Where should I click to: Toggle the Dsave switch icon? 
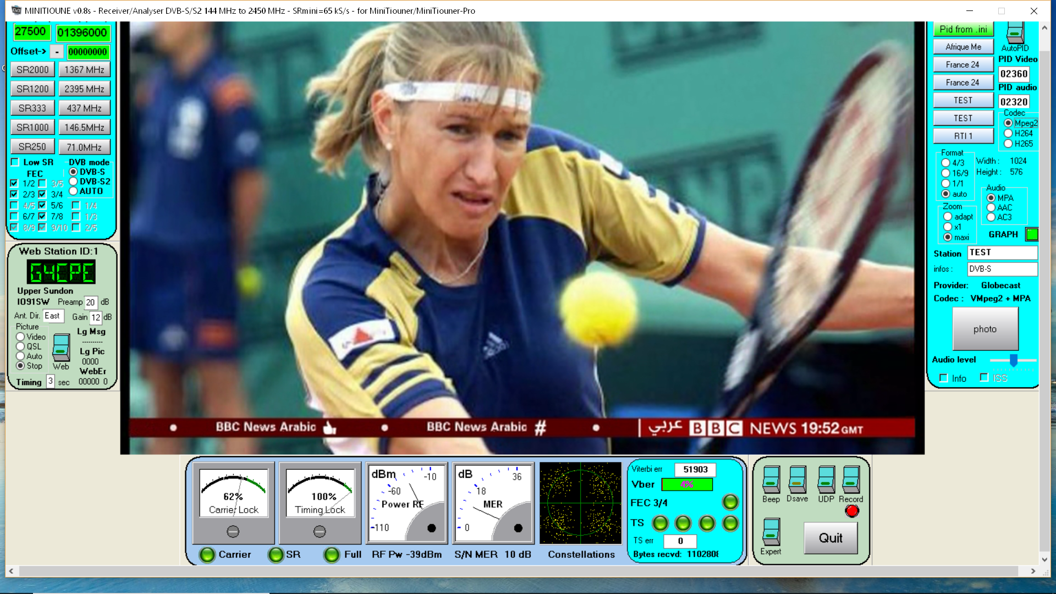pos(797,480)
